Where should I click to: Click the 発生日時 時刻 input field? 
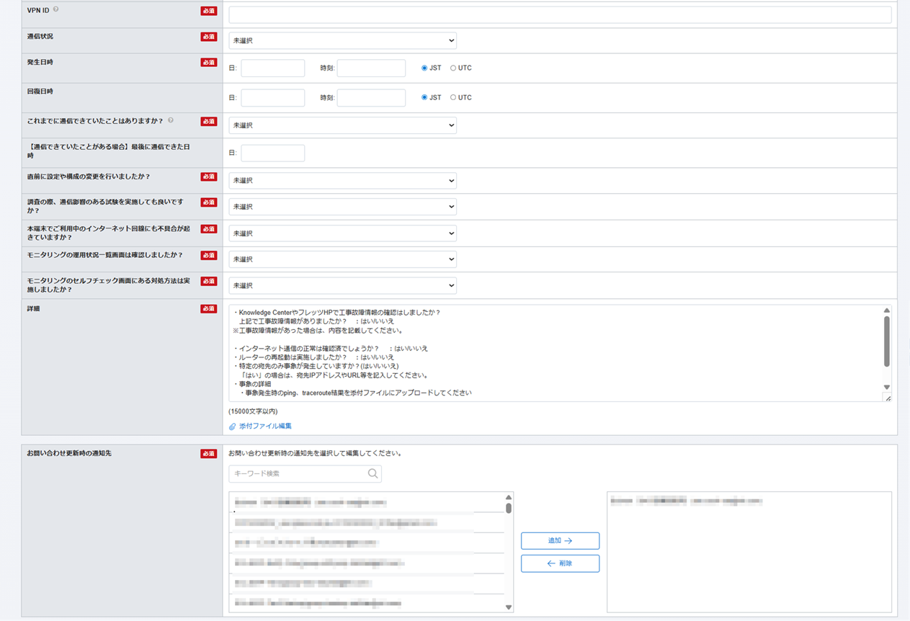371,68
